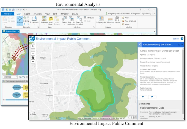The height and width of the screenshot is (129, 187).
Task: Click the red map marker in Analysis Map
Action: pyautogui.click(x=14, y=59)
